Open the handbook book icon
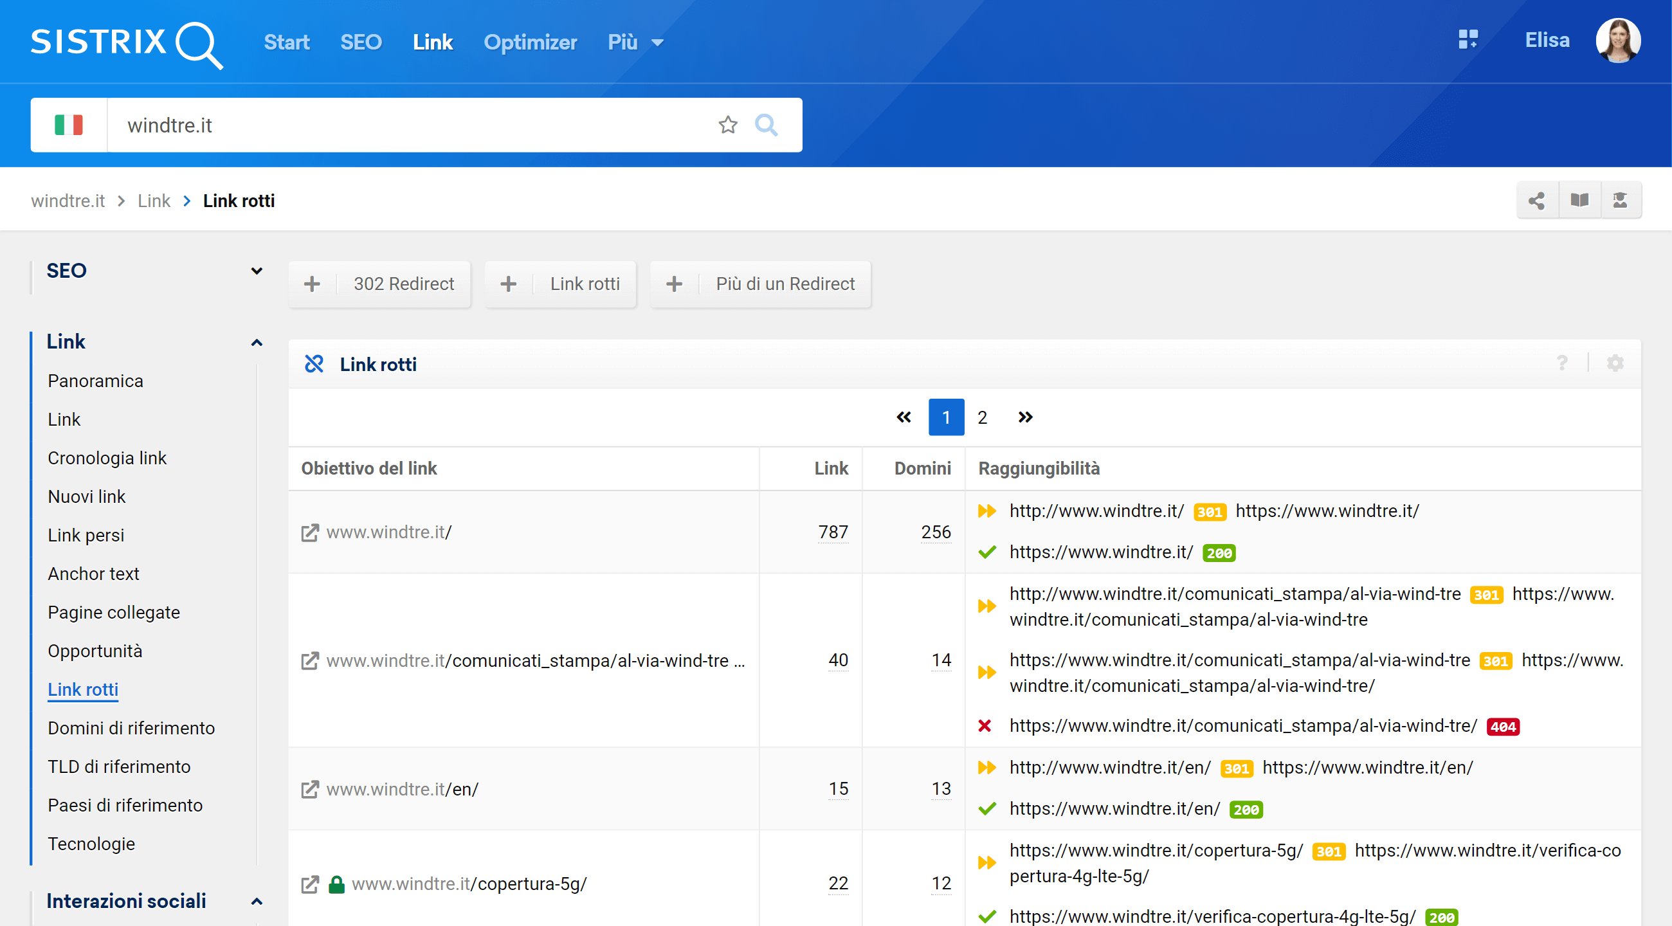1672x926 pixels. 1579,201
